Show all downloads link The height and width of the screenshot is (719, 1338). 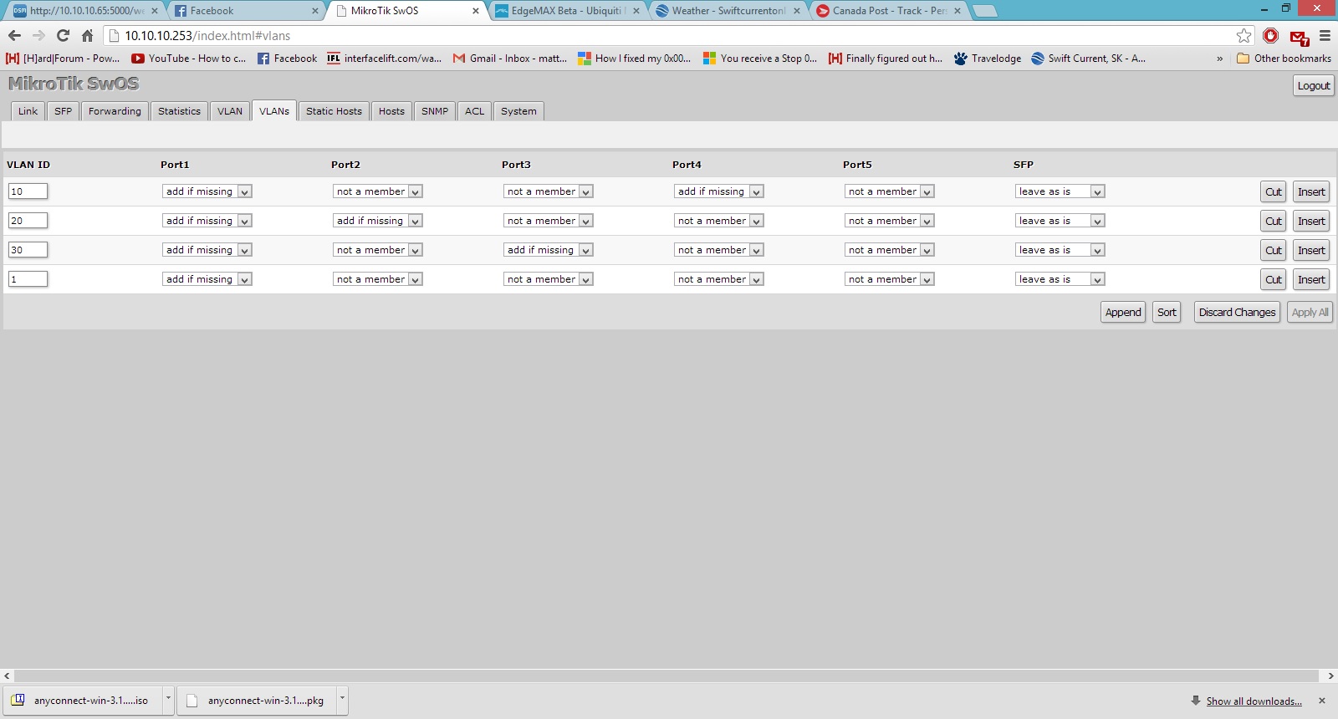(x=1254, y=701)
